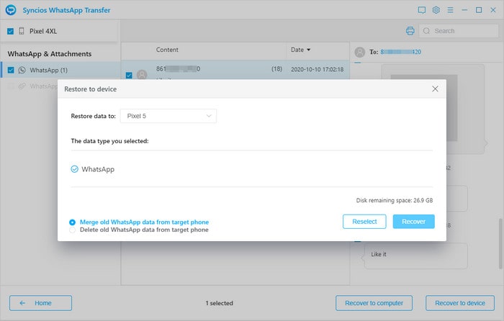Click the Syncios logo icon
The height and width of the screenshot is (321, 504).
point(11,10)
